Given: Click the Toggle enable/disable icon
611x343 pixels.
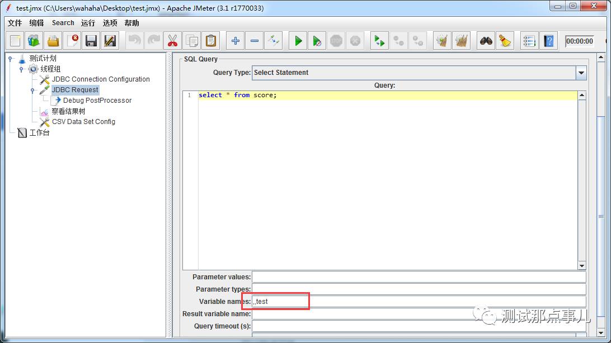Looking at the screenshot, I should (x=274, y=41).
